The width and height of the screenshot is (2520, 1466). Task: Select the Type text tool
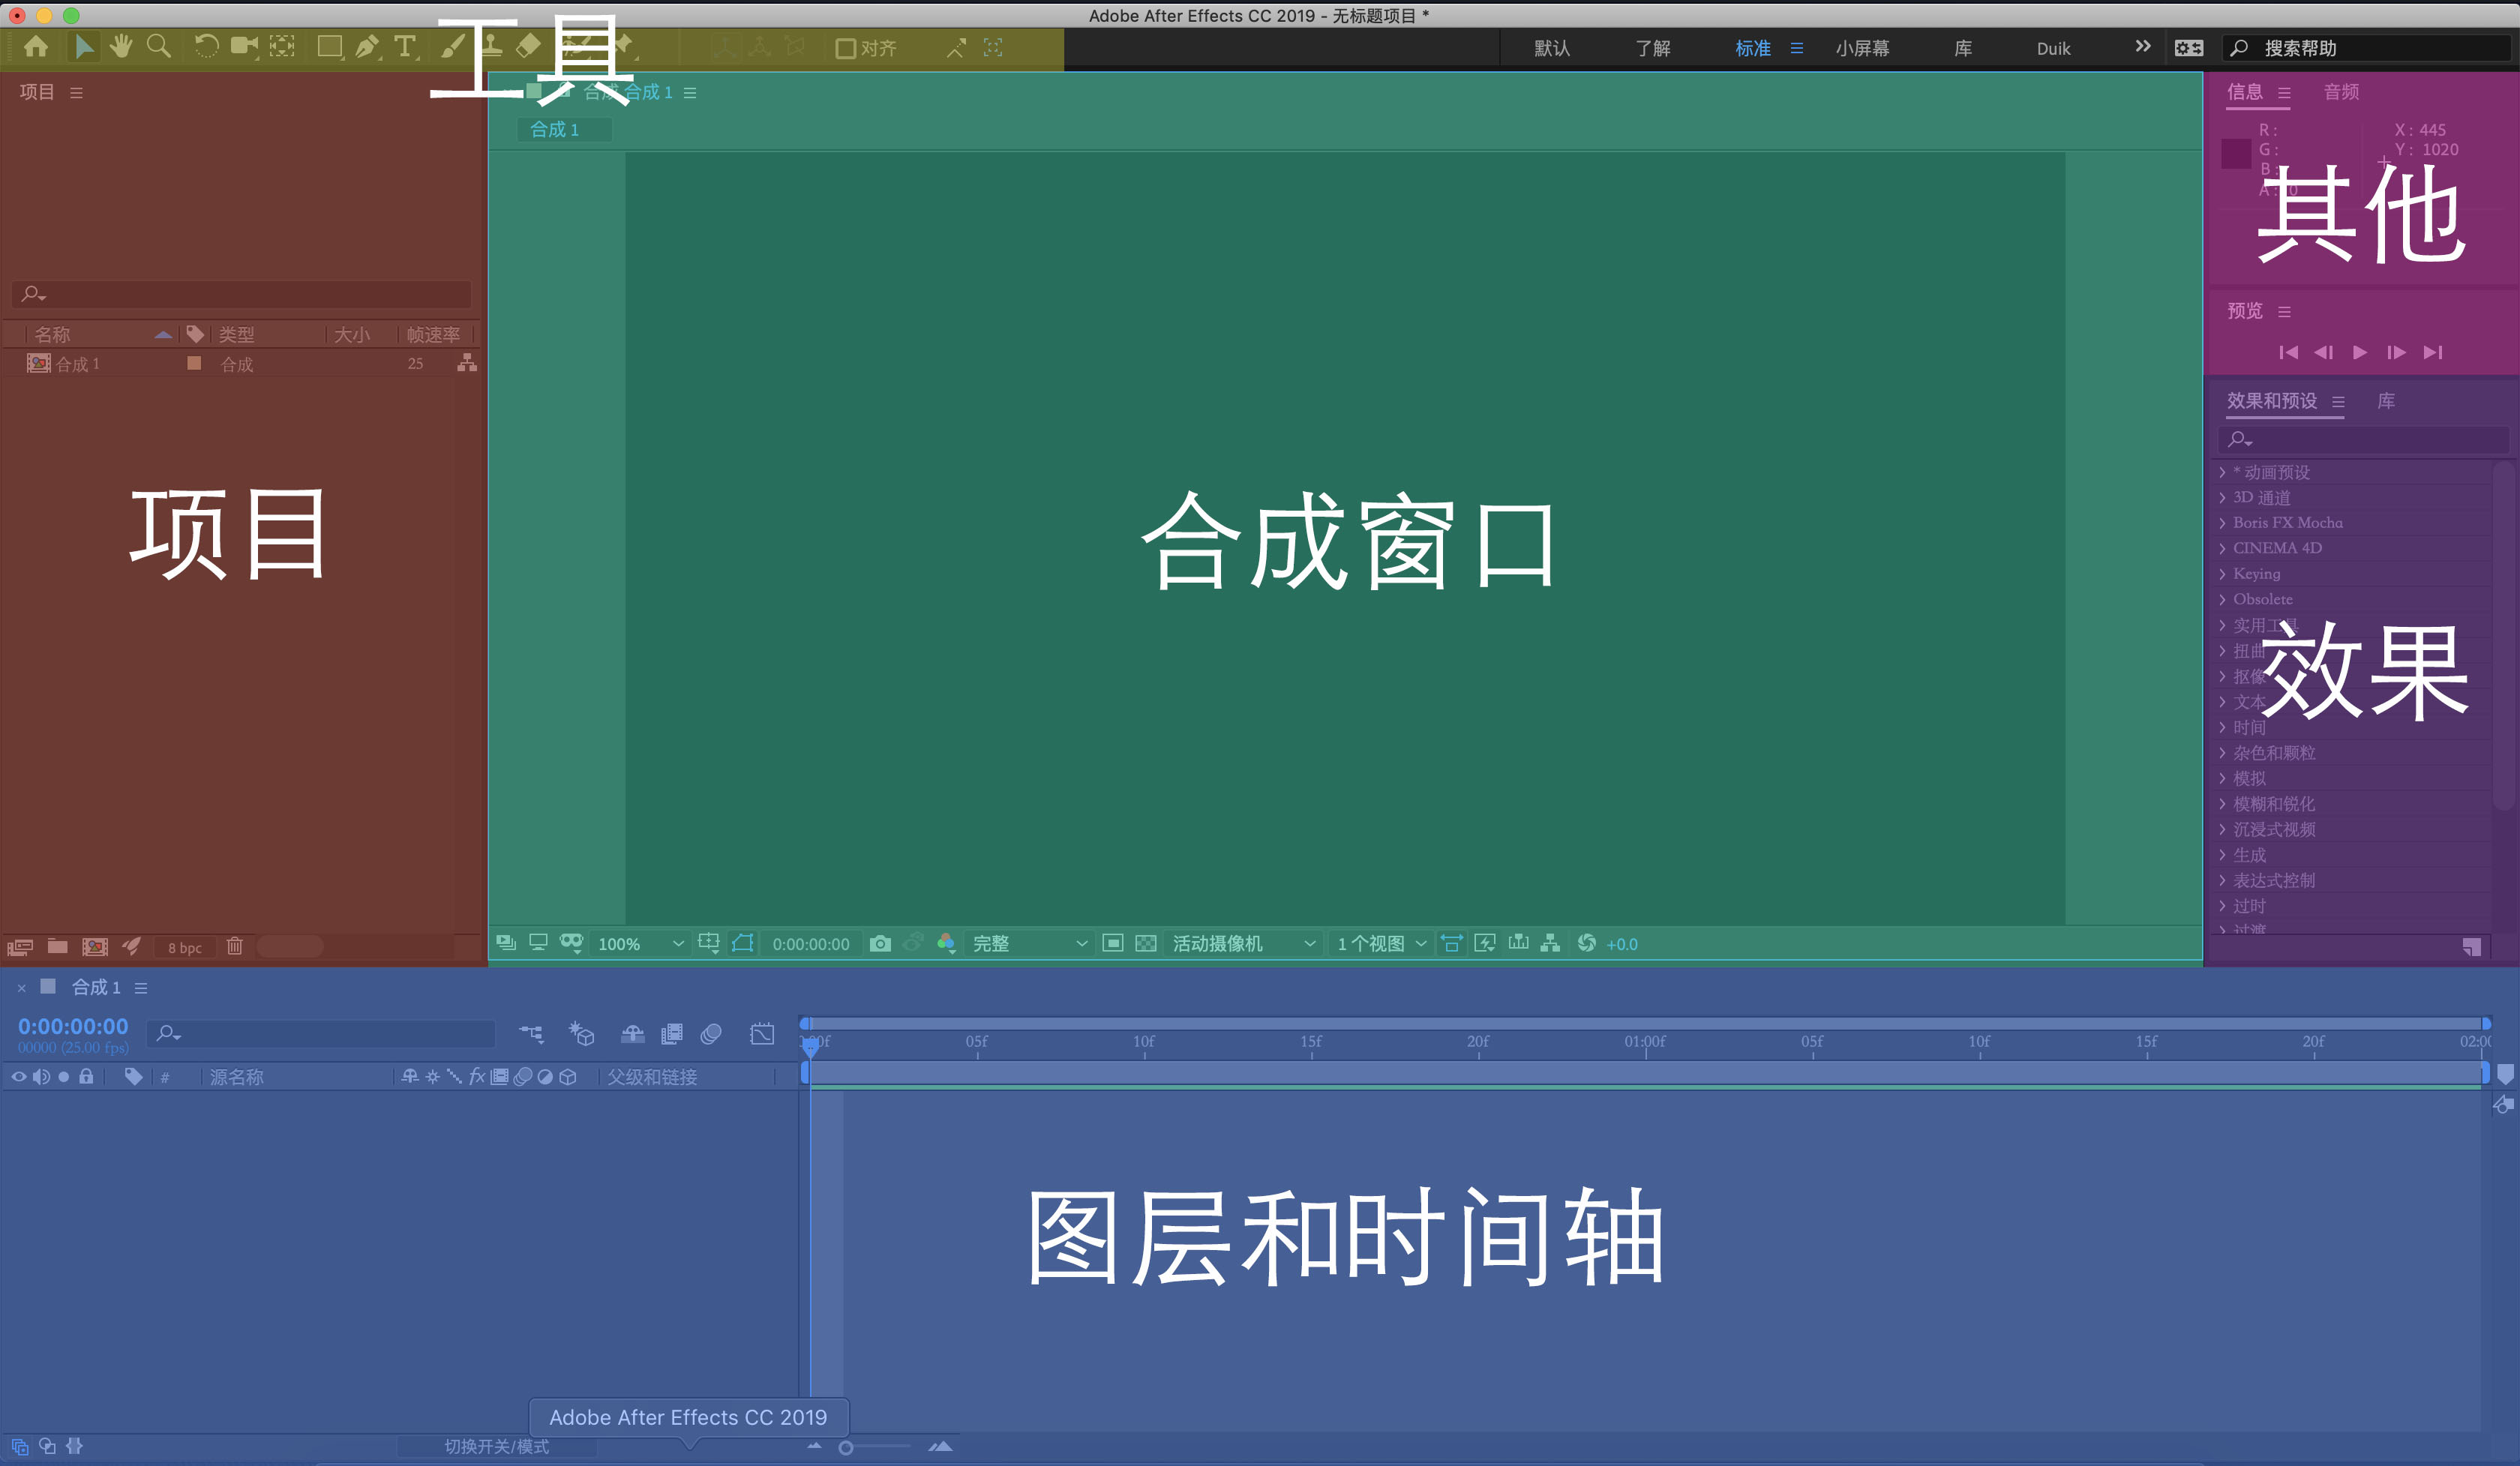pos(404,46)
